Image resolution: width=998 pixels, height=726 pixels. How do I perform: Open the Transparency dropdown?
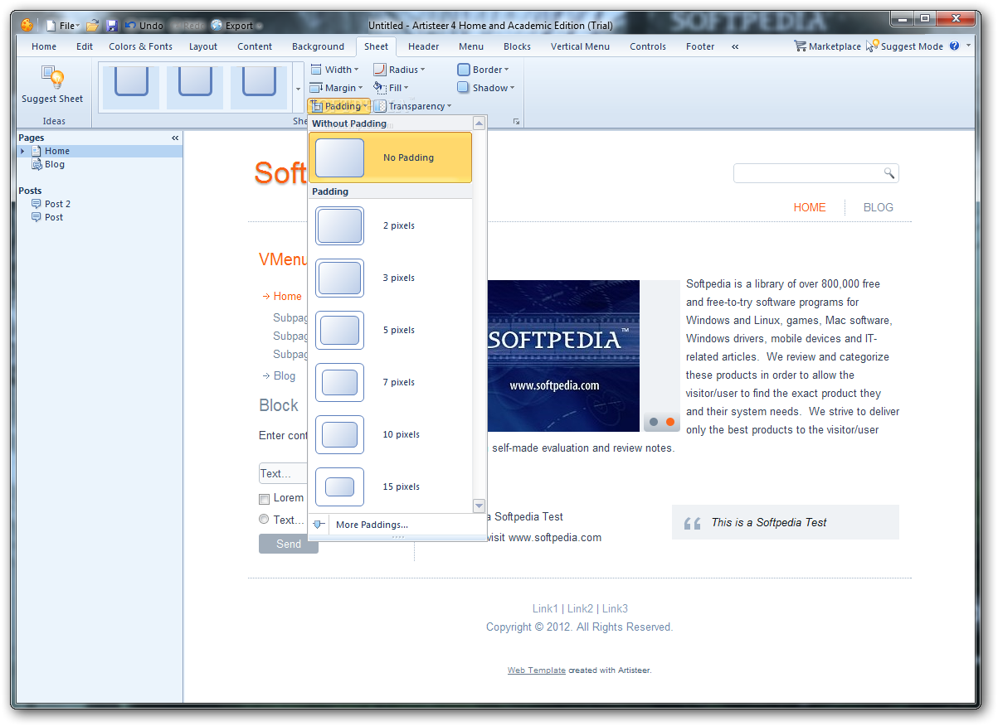point(412,106)
